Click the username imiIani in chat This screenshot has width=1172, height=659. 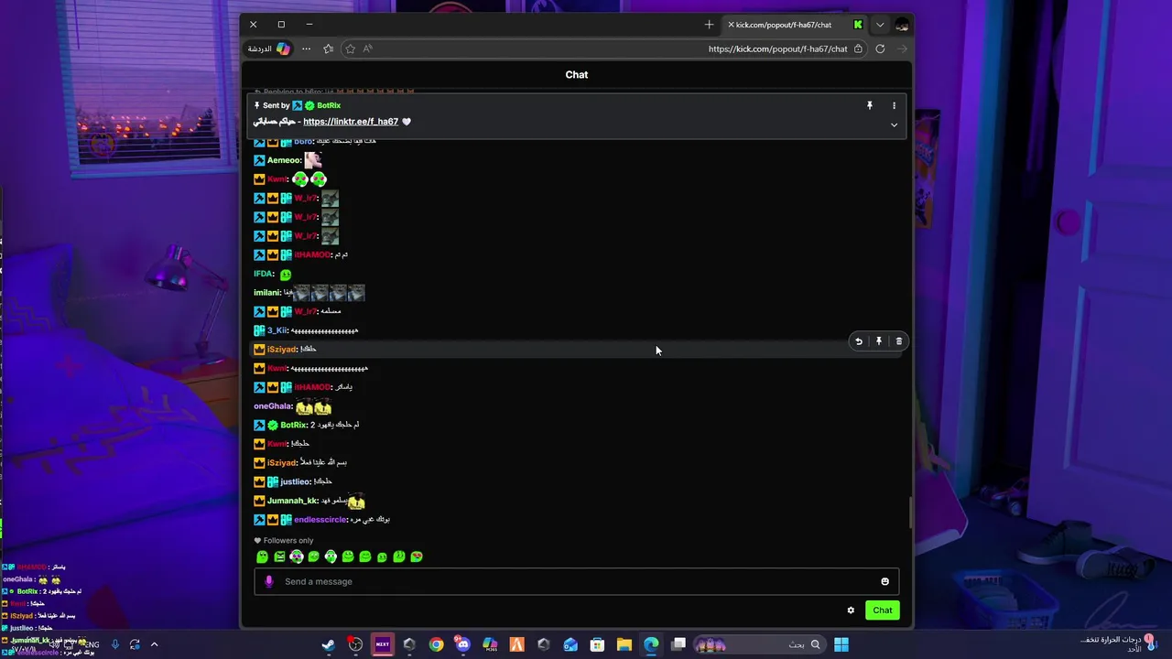(x=267, y=293)
